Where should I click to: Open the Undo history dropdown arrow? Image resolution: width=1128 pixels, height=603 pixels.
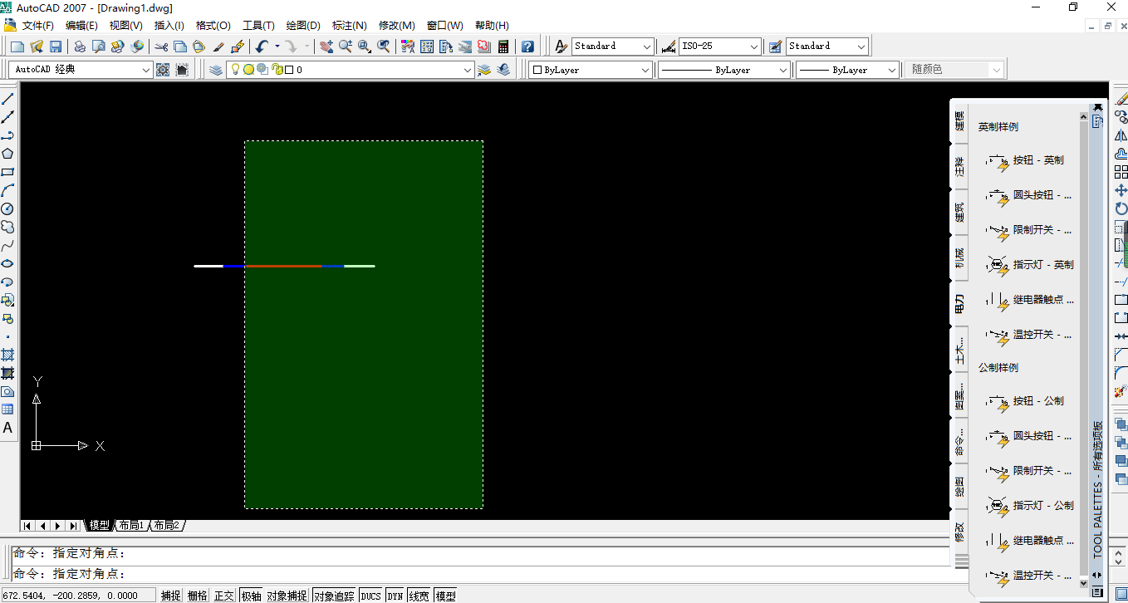click(x=277, y=47)
